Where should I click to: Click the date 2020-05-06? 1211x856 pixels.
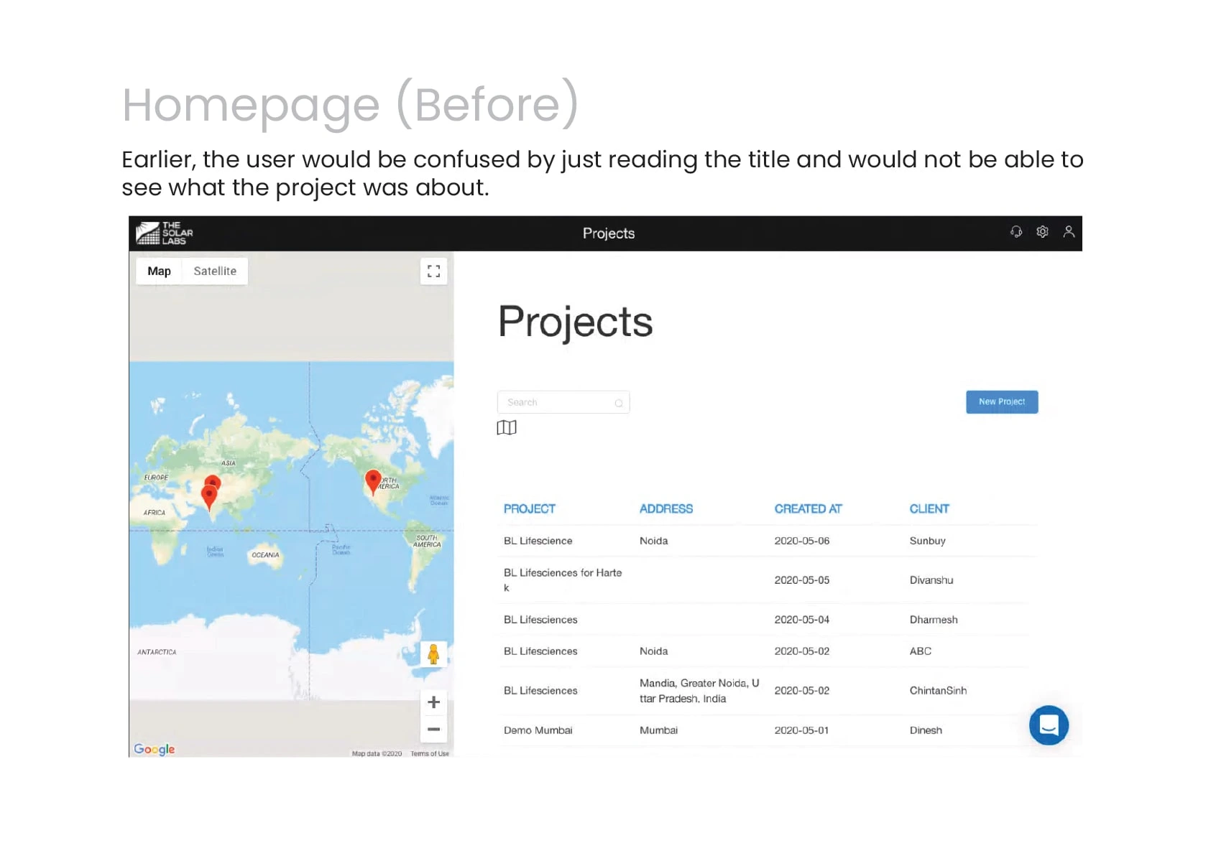pos(801,541)
